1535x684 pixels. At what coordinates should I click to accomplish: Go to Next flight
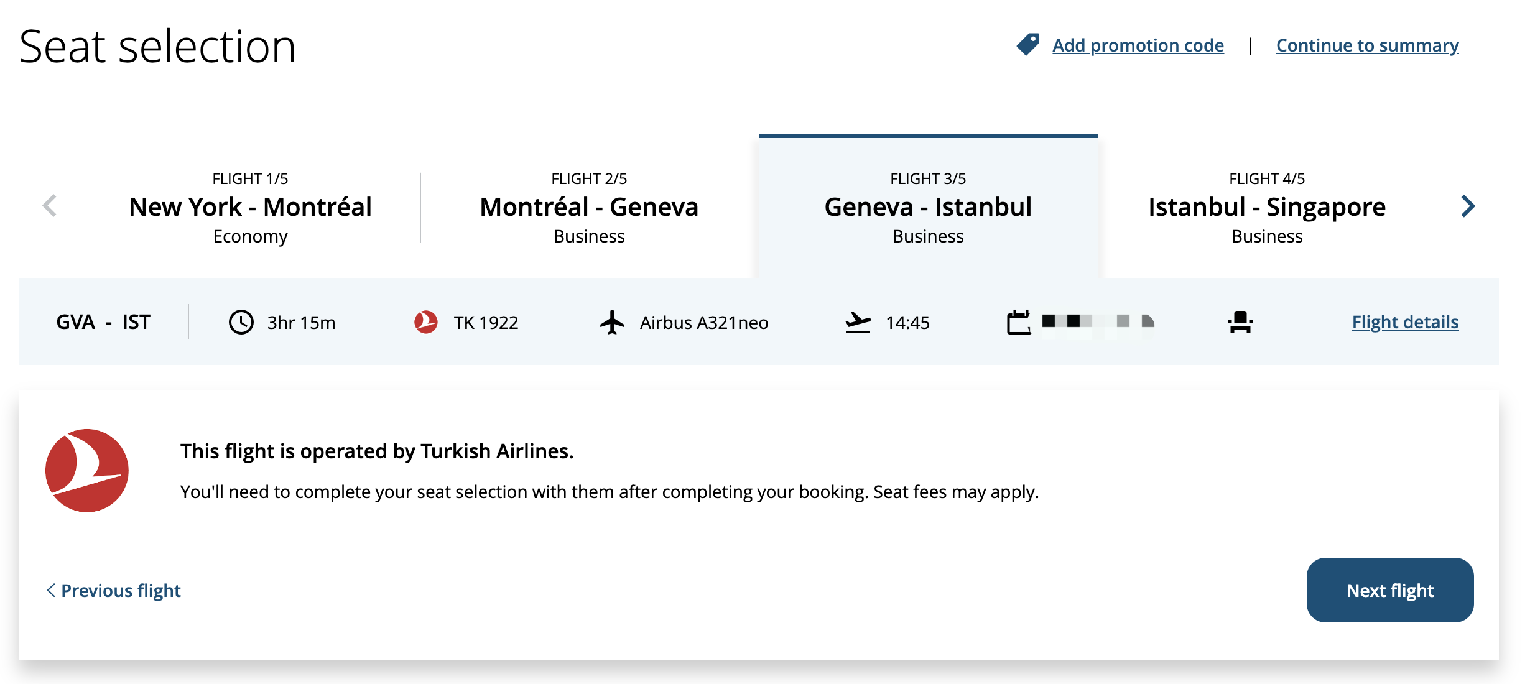point(1390,590)
